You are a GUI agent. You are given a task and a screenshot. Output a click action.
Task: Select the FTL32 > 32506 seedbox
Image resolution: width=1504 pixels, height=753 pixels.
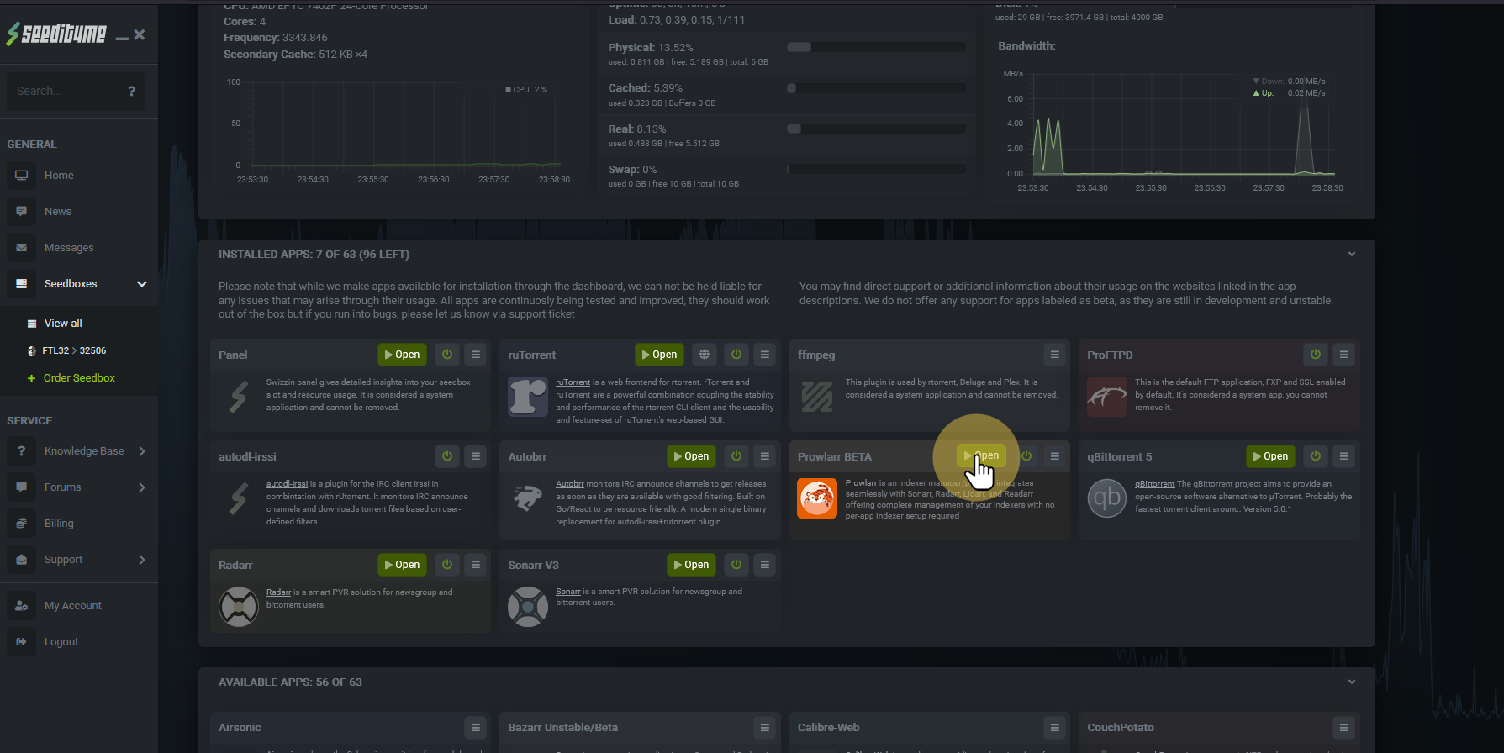[x=74, y=350]
